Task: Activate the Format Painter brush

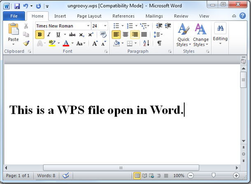Action: (x=26, y=43)
